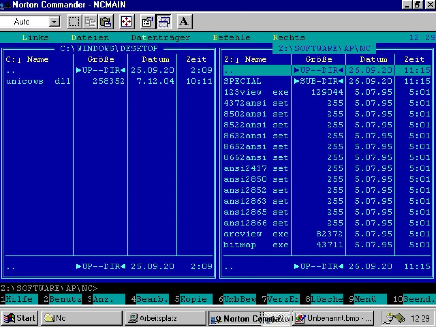
Task: Select ansi2866 set file
Action: [x=327, y=223]
